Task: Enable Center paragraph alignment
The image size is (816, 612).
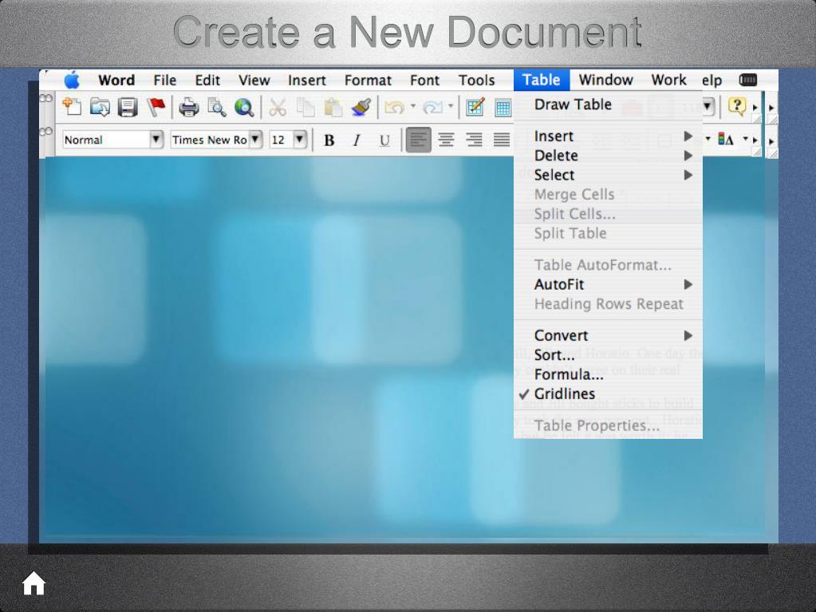Action: (446, 140)
